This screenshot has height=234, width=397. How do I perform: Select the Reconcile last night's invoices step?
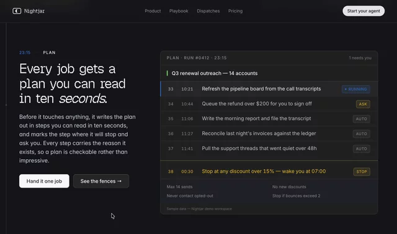click(269, 134)
